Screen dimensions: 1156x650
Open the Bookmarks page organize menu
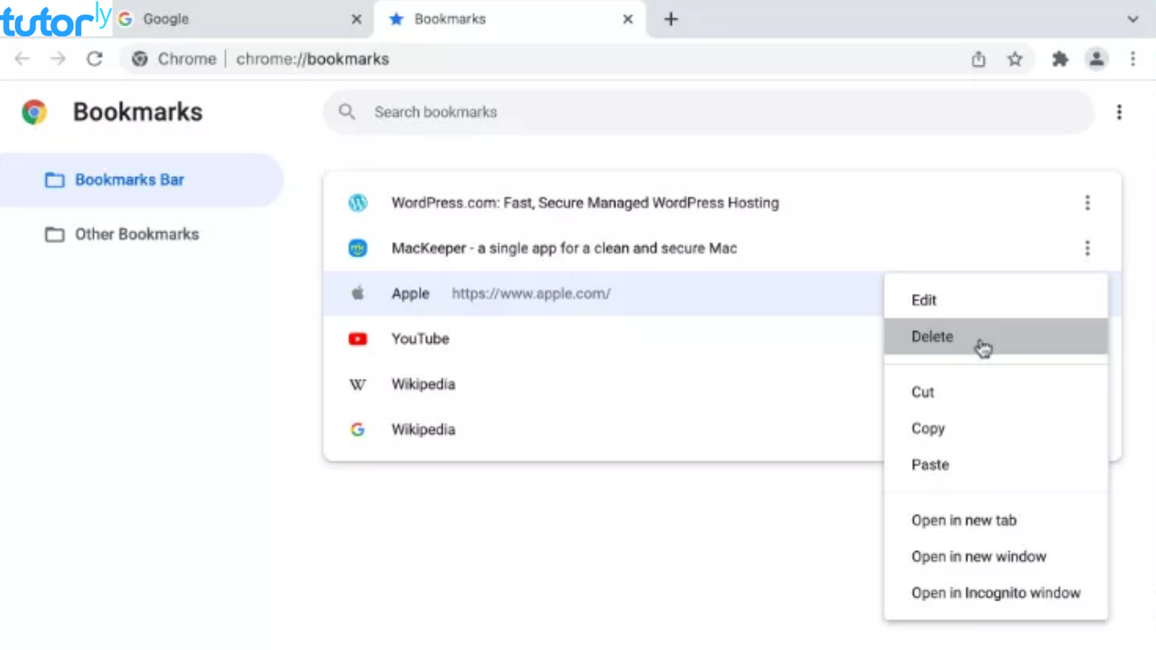click(1119, 111)
